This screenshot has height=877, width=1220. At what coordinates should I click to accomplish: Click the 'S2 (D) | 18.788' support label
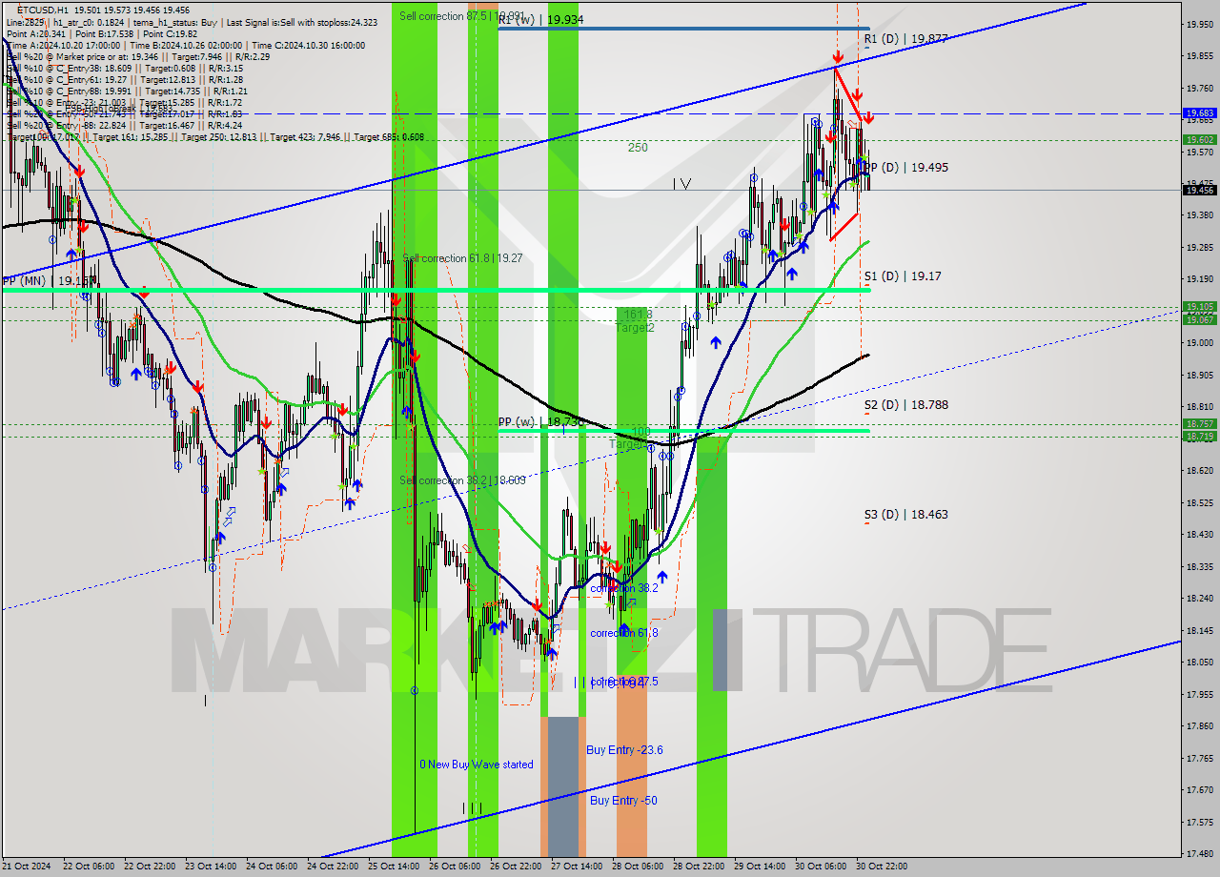tap(905, 404)
